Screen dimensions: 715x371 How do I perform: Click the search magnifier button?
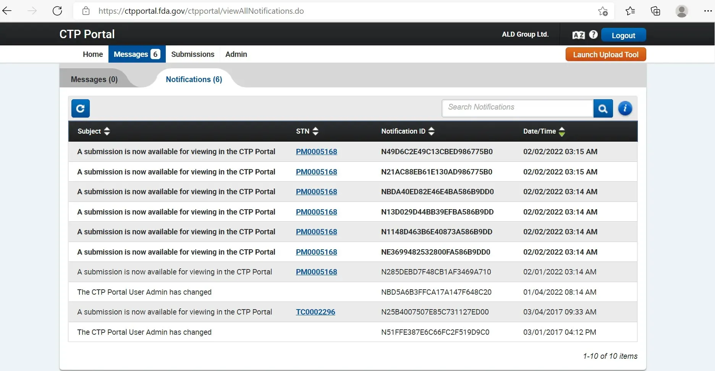(603, 108)
